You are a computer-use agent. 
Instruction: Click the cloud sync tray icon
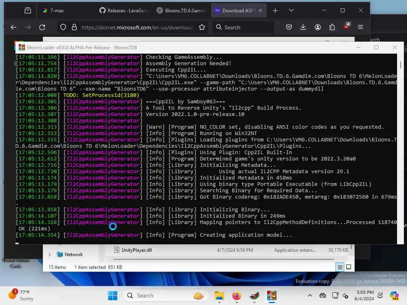(323, 295)
